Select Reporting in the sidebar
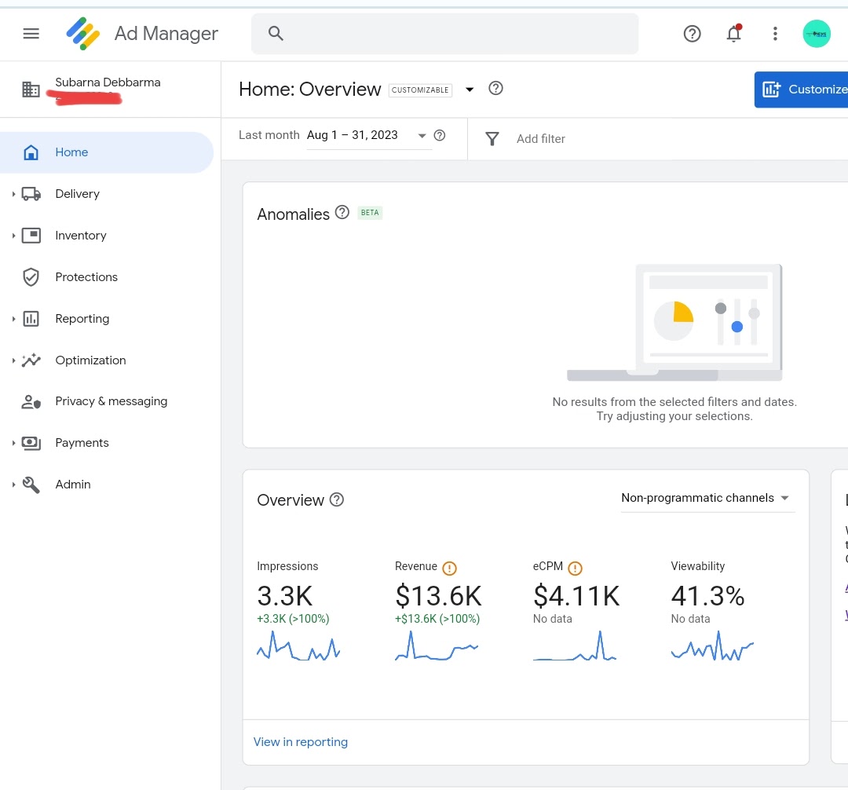Screen dimensions: 848x790 [82, 318]
